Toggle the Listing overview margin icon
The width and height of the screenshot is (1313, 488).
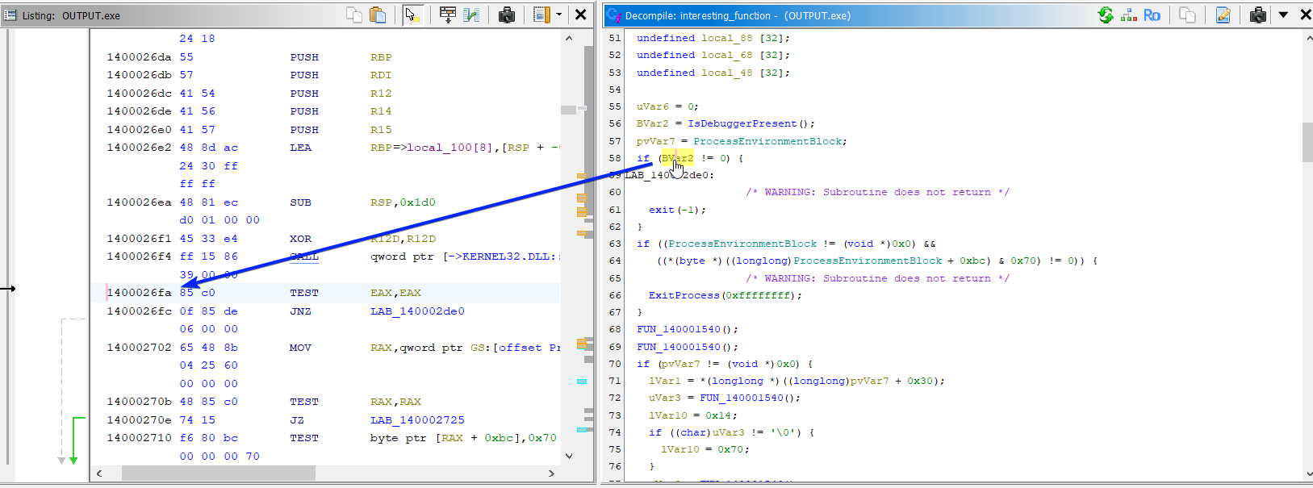click(542, 15)
